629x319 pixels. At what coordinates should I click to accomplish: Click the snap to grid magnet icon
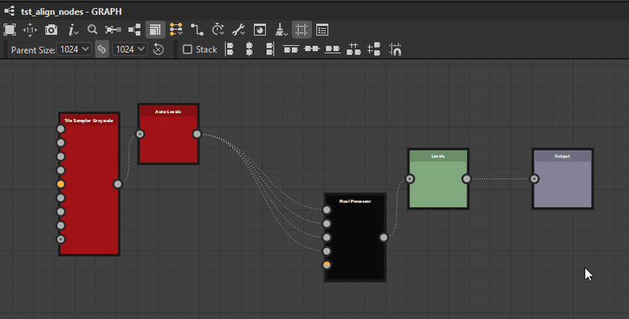pos(395,49)
